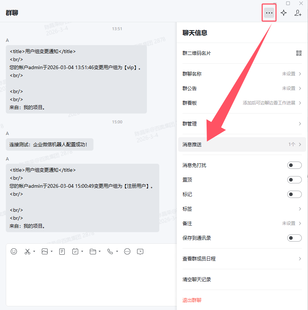Image resolution: width=308 pixels, height=310 pixels.
Task: Open the 消息推送 entry
Action: (242, 144)
